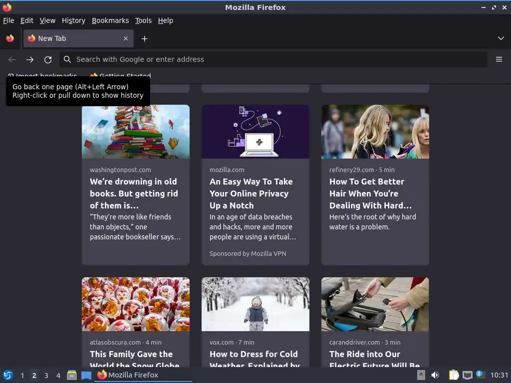Expand the List all tabs chevron
511x383 pixels.
point(501,38)
